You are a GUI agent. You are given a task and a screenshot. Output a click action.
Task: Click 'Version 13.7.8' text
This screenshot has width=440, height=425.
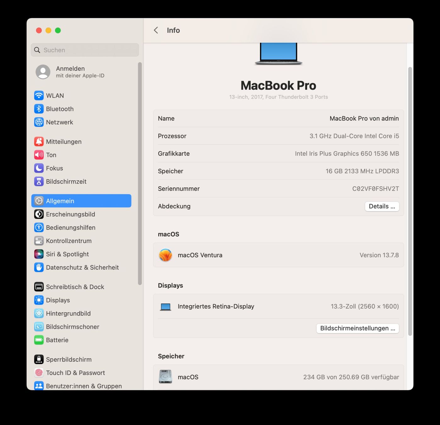pos(379,255)
